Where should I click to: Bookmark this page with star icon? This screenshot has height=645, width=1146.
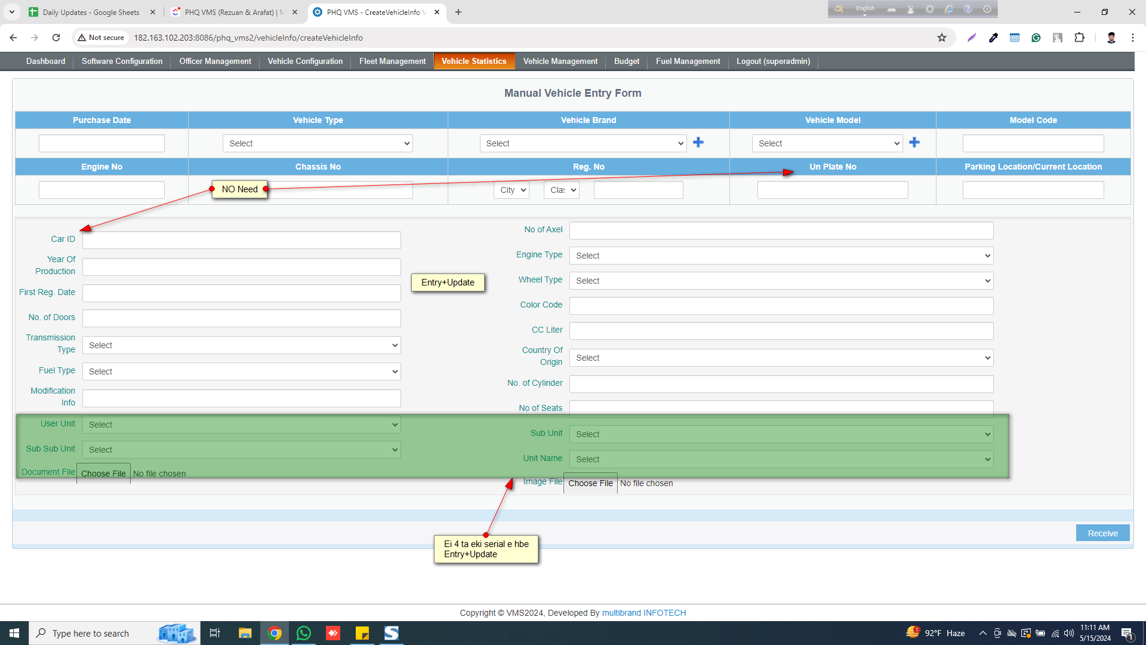[x=942, y=38]
